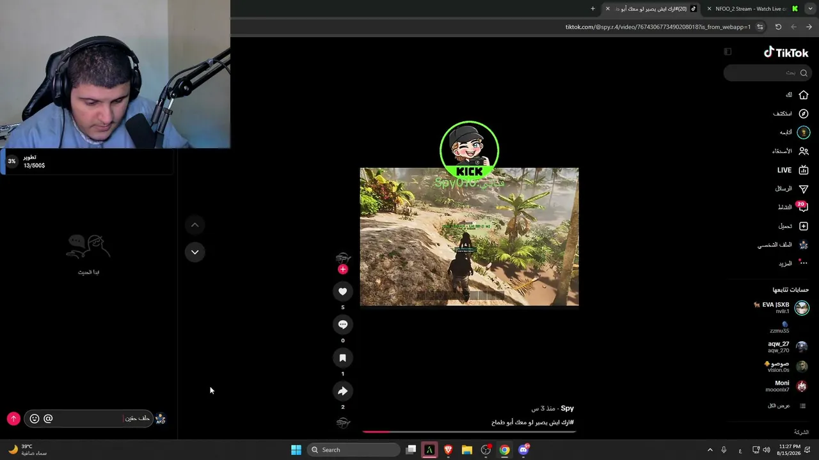
Task: Open site information icon in address bar
Action: (x=760, y=27)
